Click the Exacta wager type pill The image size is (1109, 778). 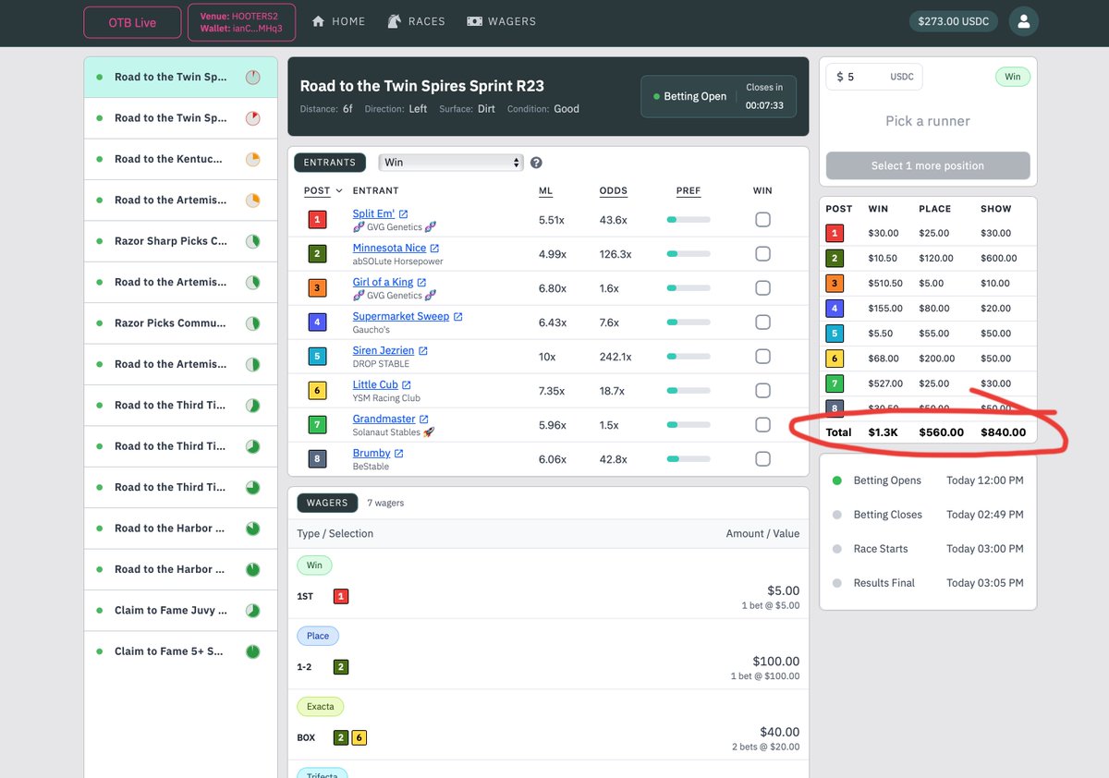point(321,707)
